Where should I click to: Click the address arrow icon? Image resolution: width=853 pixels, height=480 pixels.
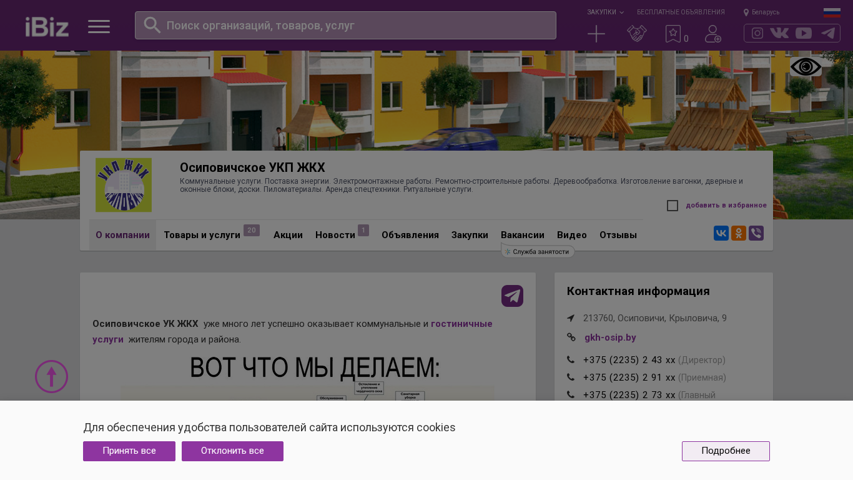[571, 318]
